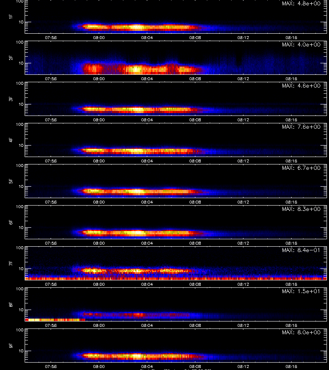Click the MAX: 8.3e+00 readout
The width and height of the screenshot is (329, 370).
point(301,209)
